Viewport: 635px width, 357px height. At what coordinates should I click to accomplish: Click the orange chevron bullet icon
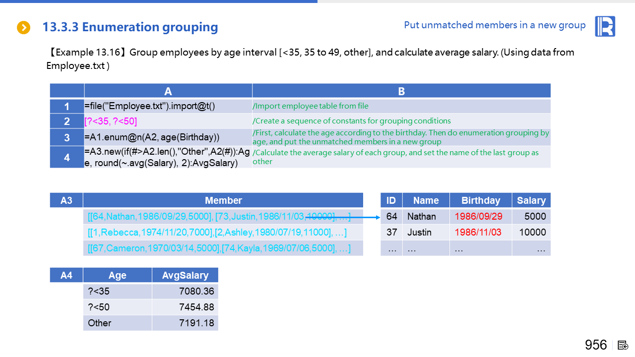23,28
